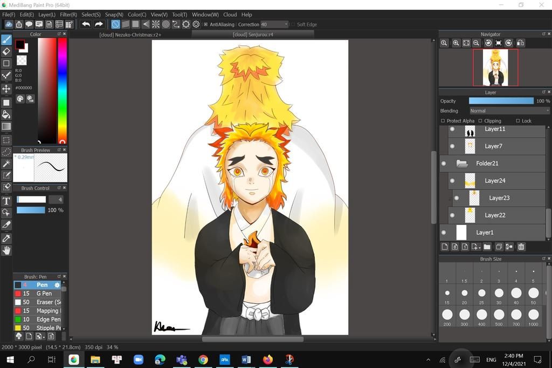Enable the Clipping checkbox

[x=480, y=120]
